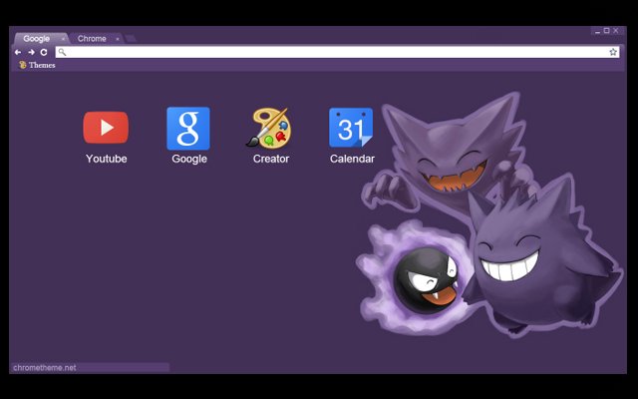Click the chrometheme.net status text

pyautogui.click(x=45, y=368)
